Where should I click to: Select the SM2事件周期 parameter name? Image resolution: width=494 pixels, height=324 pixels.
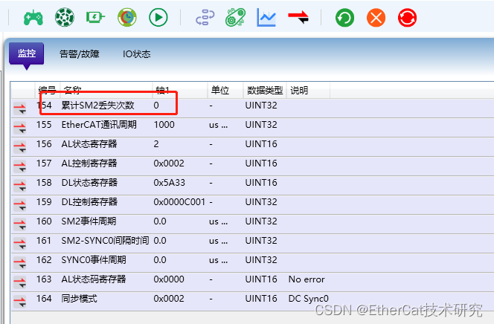point(89,221)
